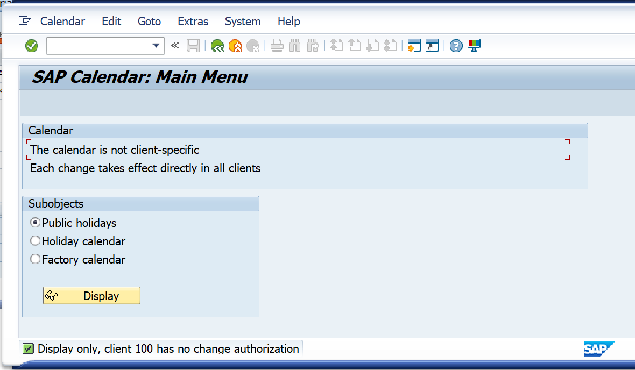Click inside the transaction command field
Image resolution: width=635 pixels, height=370 pixels.
pyautogui.click(x=99, y=46)
